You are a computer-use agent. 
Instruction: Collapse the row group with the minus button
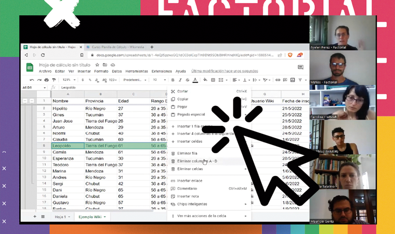point(25,101)
